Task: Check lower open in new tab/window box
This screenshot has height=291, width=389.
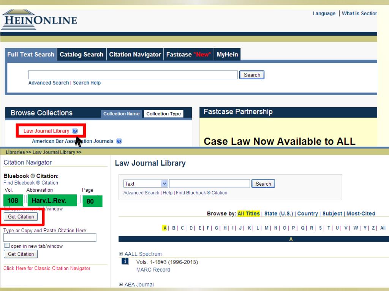Action: (7, 246)
